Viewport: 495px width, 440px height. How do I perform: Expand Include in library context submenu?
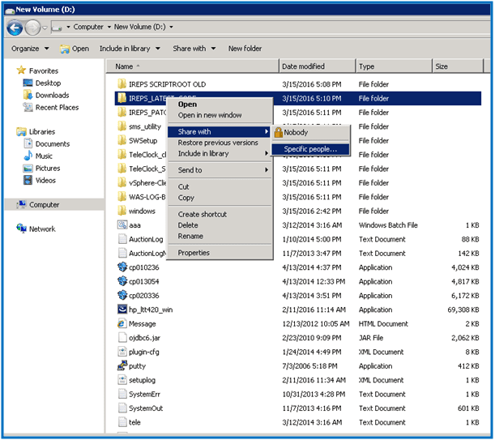(220, 153)
